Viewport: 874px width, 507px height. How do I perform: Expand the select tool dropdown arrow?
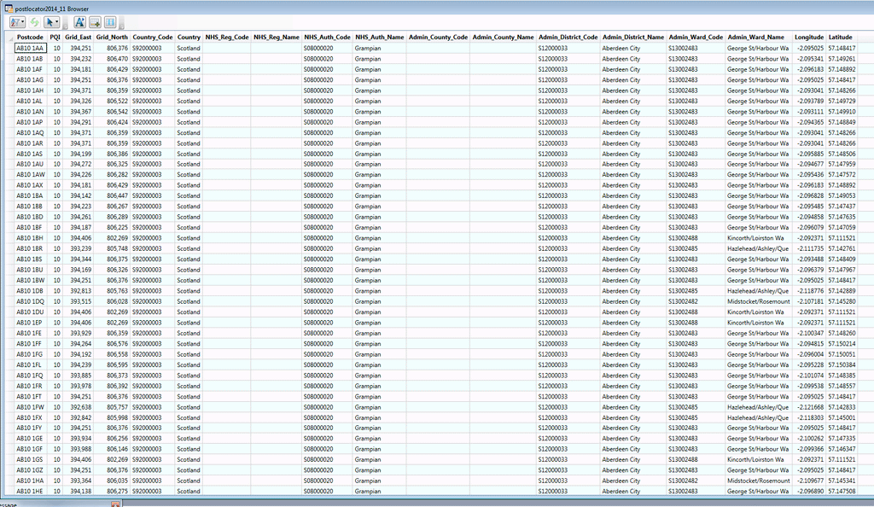click(x=57, y=22)
